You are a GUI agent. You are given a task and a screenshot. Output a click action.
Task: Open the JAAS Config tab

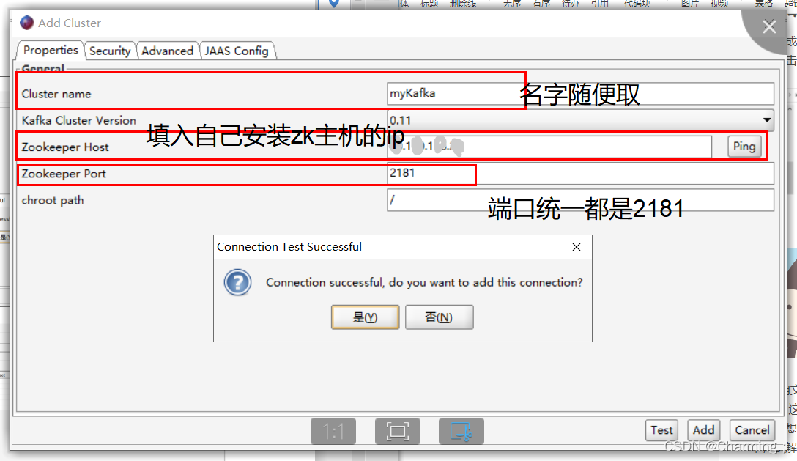[x=237, y=51]
